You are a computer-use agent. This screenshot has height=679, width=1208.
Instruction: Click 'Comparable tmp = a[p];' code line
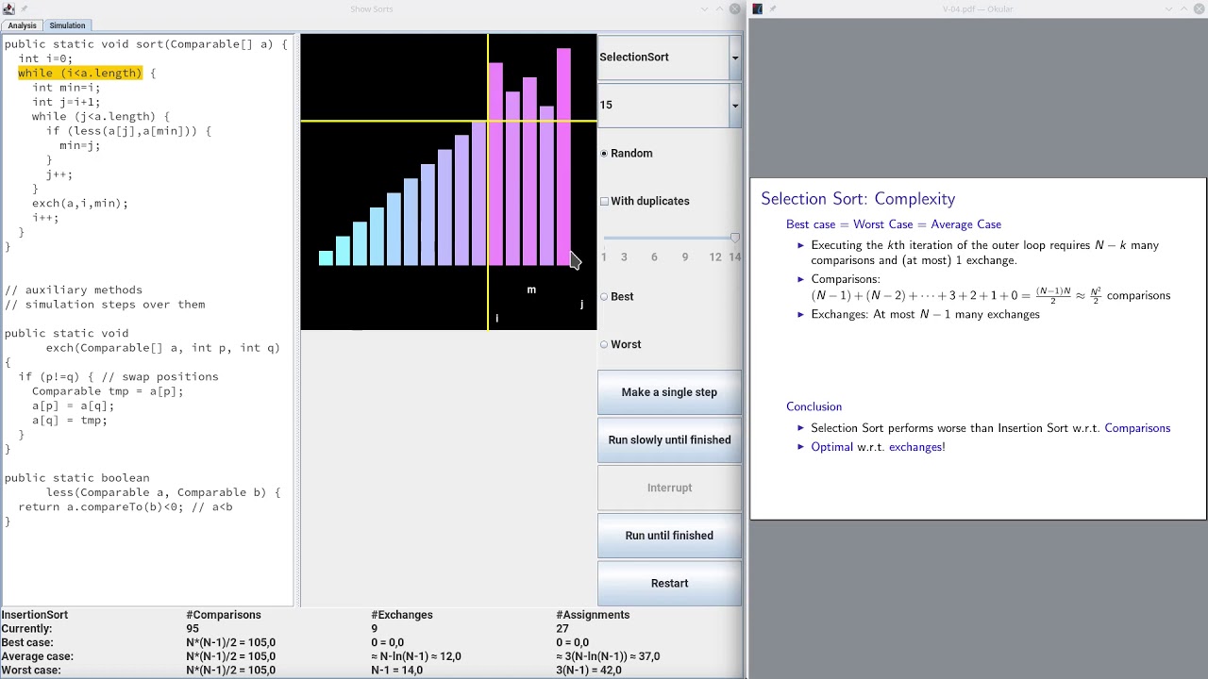coord(108,391)
